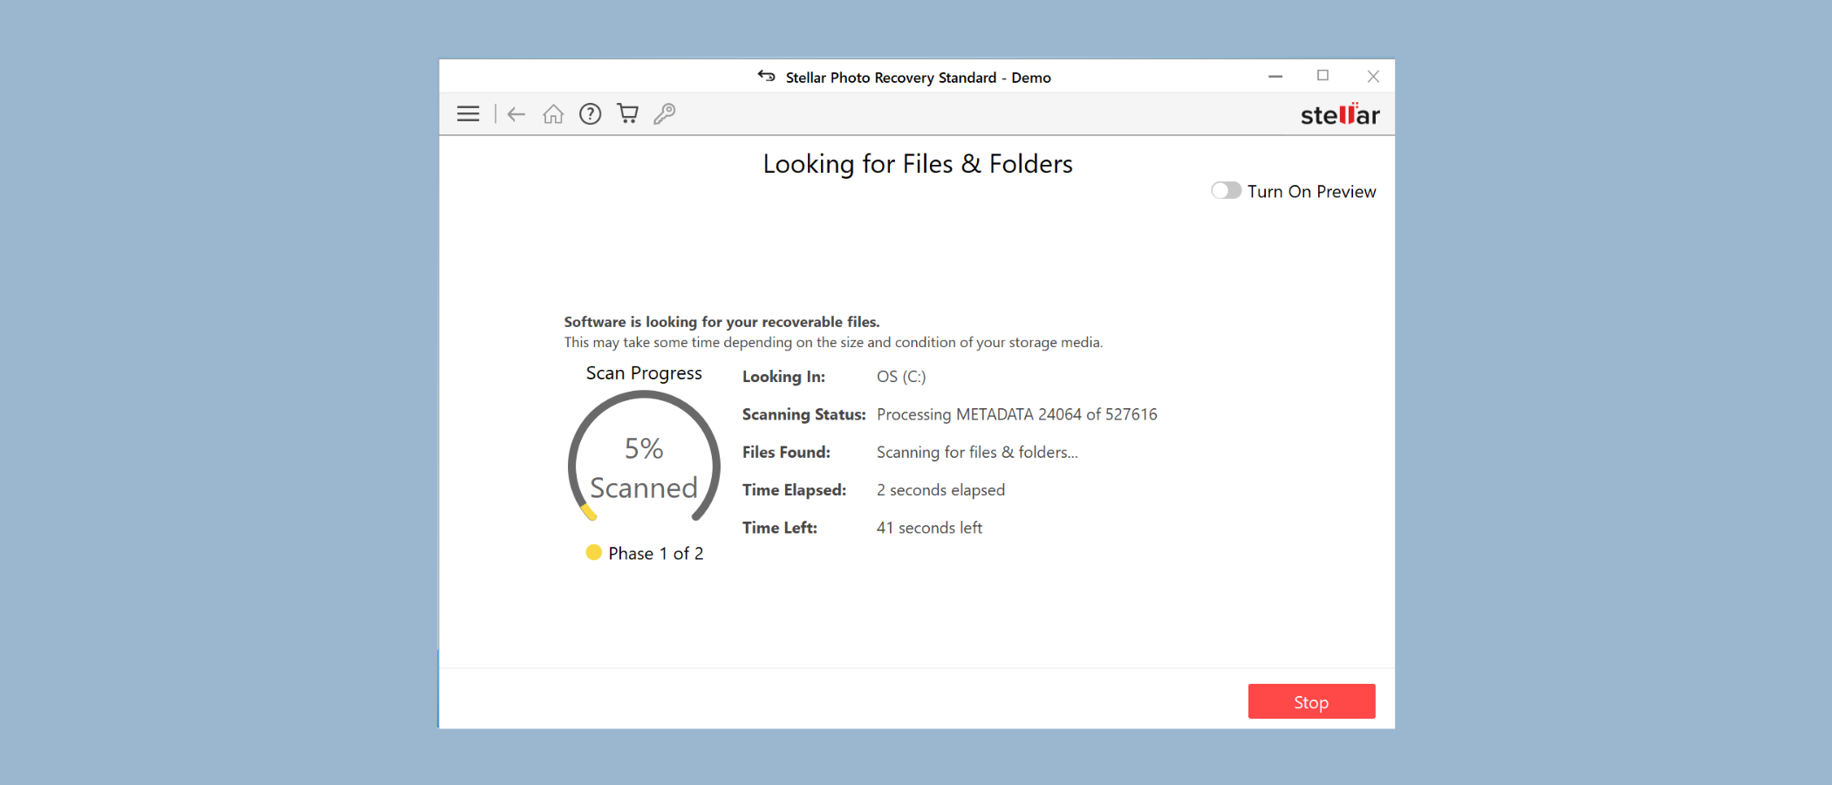The width and height of the screenshot is (1832, 785).
Task: Go back with the arrow icon
Action: [516, 114]
